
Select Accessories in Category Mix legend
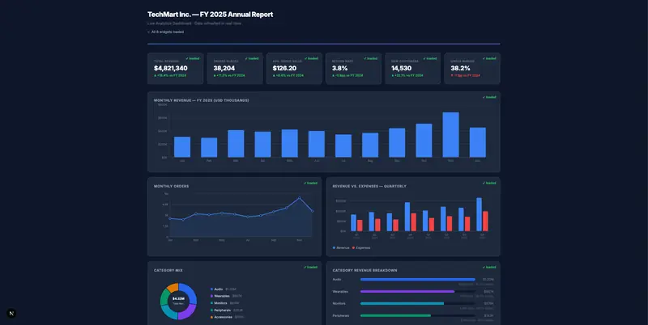[x=228, y=317]
